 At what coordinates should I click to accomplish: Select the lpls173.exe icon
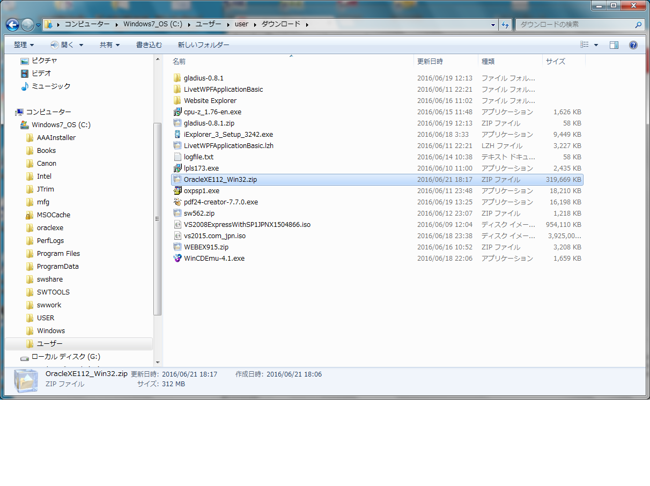coord(178,168)
